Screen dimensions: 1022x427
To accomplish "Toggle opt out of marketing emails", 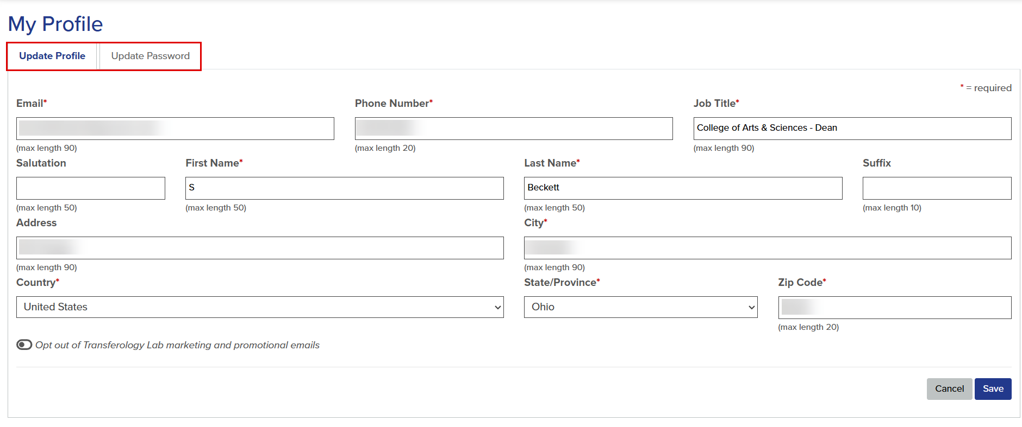I will (x=24, y=345).
